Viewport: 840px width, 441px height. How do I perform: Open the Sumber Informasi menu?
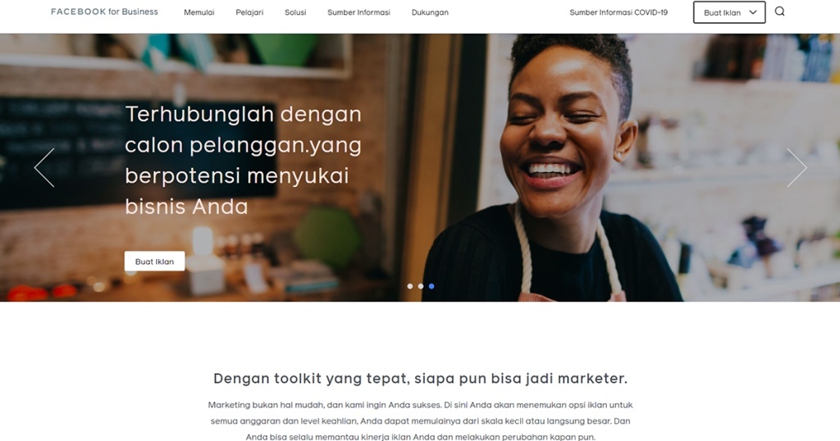(x=359, y=12)
